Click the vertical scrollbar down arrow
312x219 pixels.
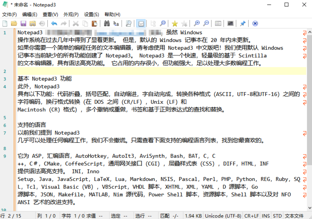click(310, 208)
